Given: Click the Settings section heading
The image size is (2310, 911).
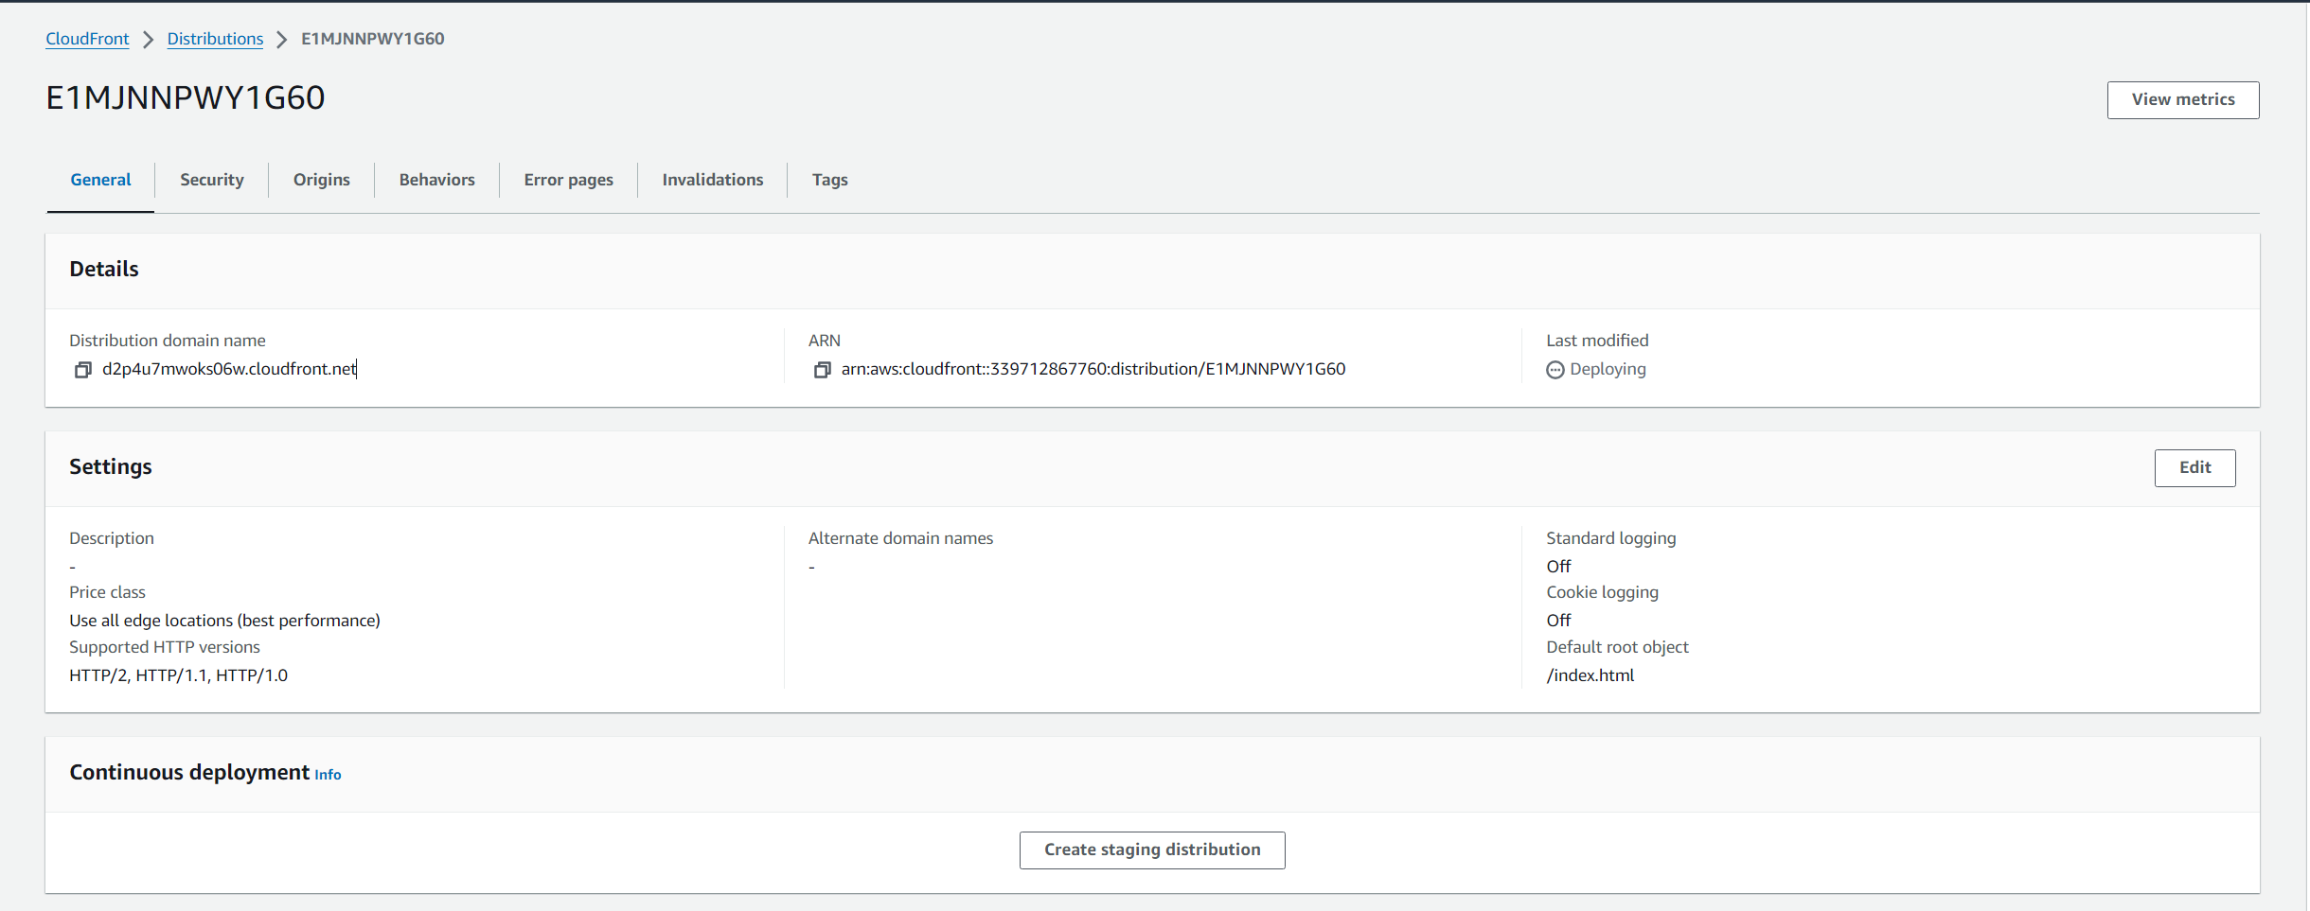Looking at the screenshot, I should pyautogui.click(x=111, y=467).
